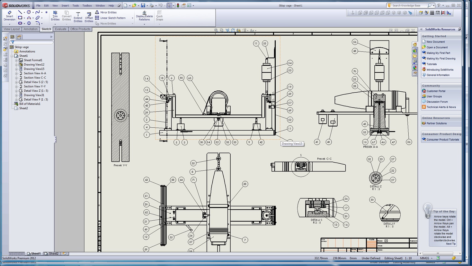The image size is (472, 266).
Task: Click the Making My First Part link
Action: 438,53
